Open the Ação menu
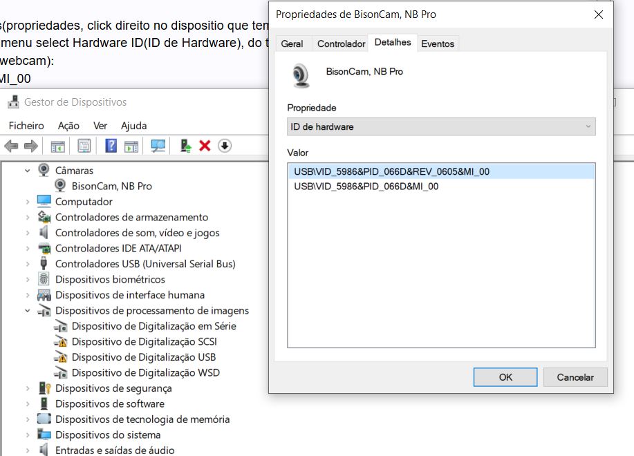 pyautogui.click(x=68, y=126)
